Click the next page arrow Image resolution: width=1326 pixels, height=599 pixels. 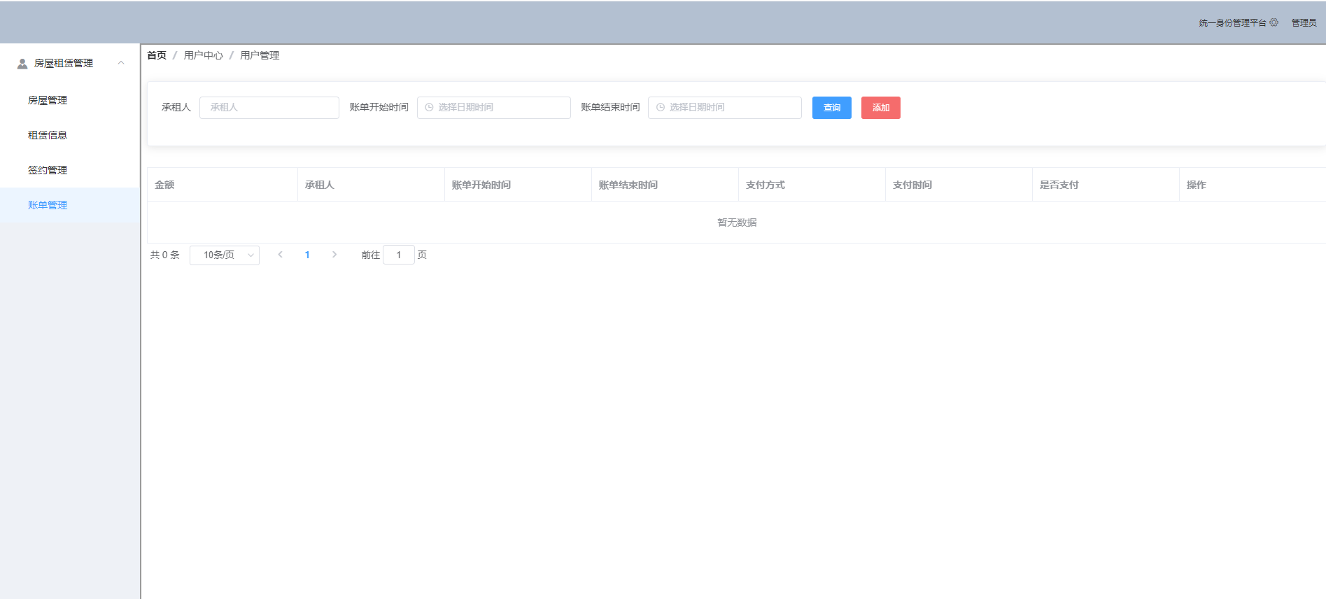(x=334, y=255)
